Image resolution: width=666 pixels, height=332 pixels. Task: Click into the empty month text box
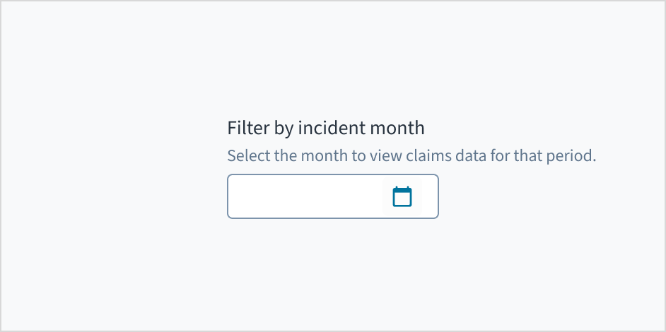tap(305, 196)
